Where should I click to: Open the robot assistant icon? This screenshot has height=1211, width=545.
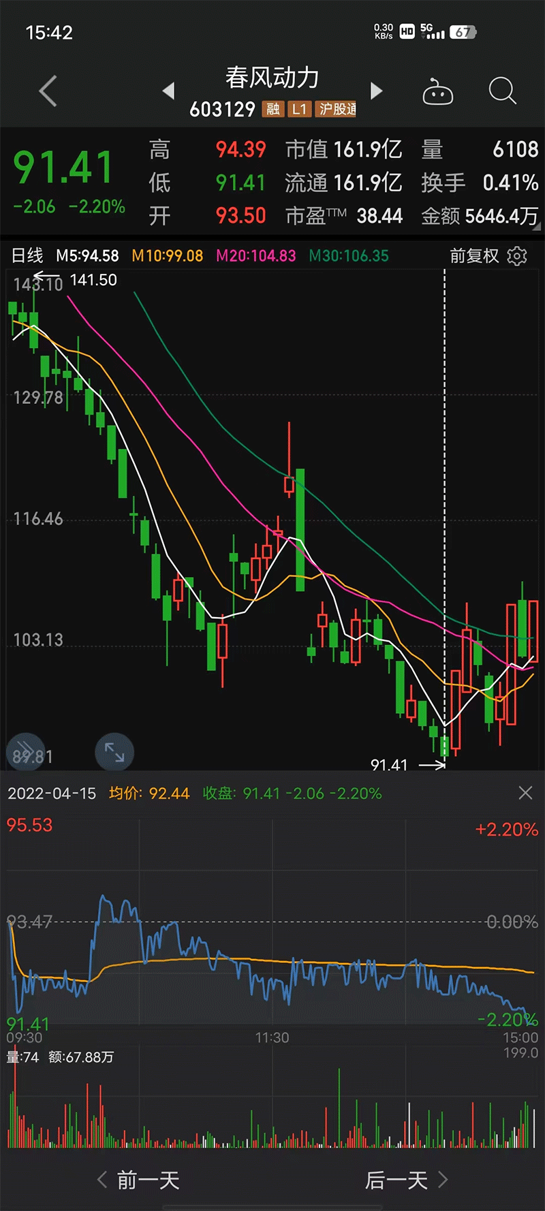(x=437, y=91)
